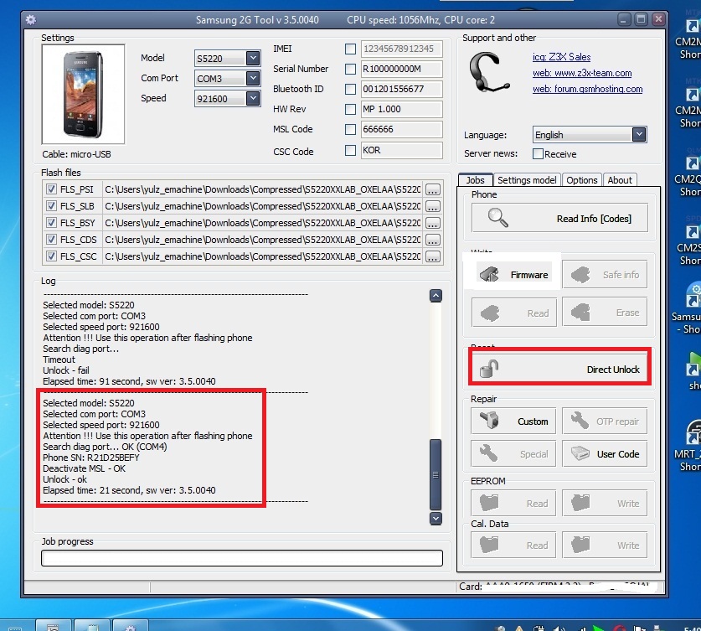Click log scrollbar down arrow
Viewport: 701px width, 631px height.
coord(436,519)
